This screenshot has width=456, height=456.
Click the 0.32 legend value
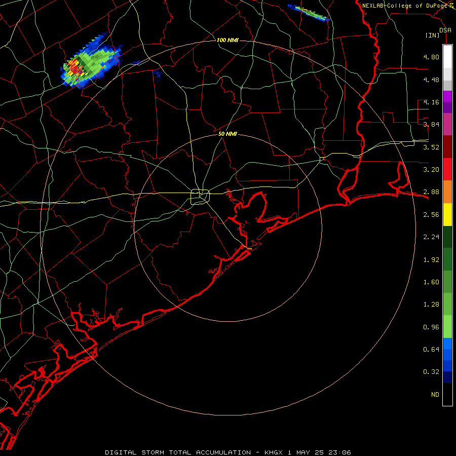point(431,372)
